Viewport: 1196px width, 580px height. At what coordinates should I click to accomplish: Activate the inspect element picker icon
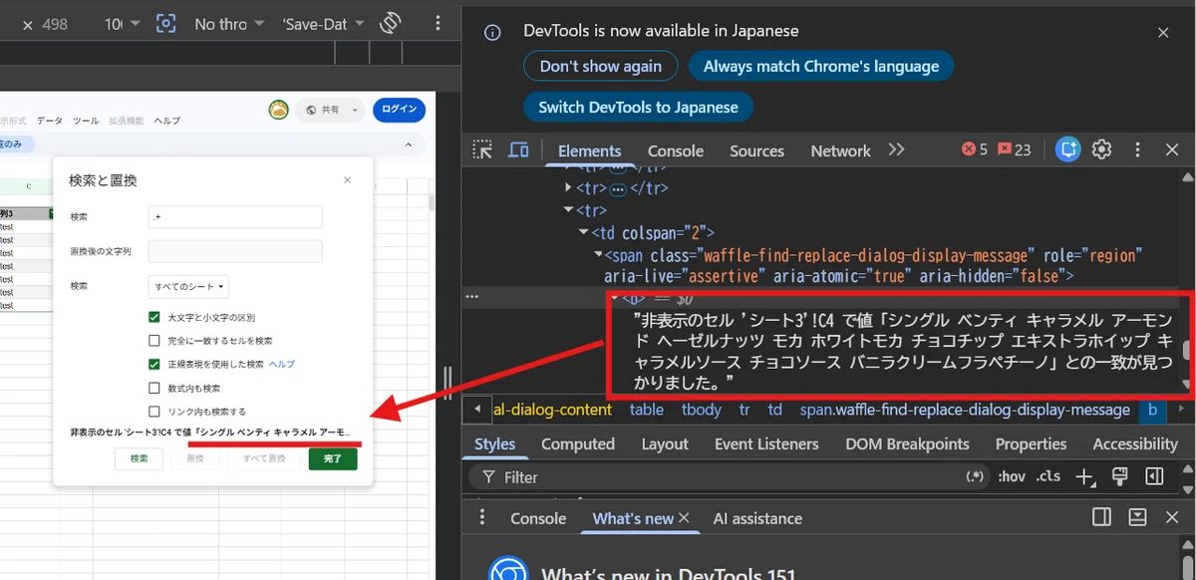click(x=483, y=150)
